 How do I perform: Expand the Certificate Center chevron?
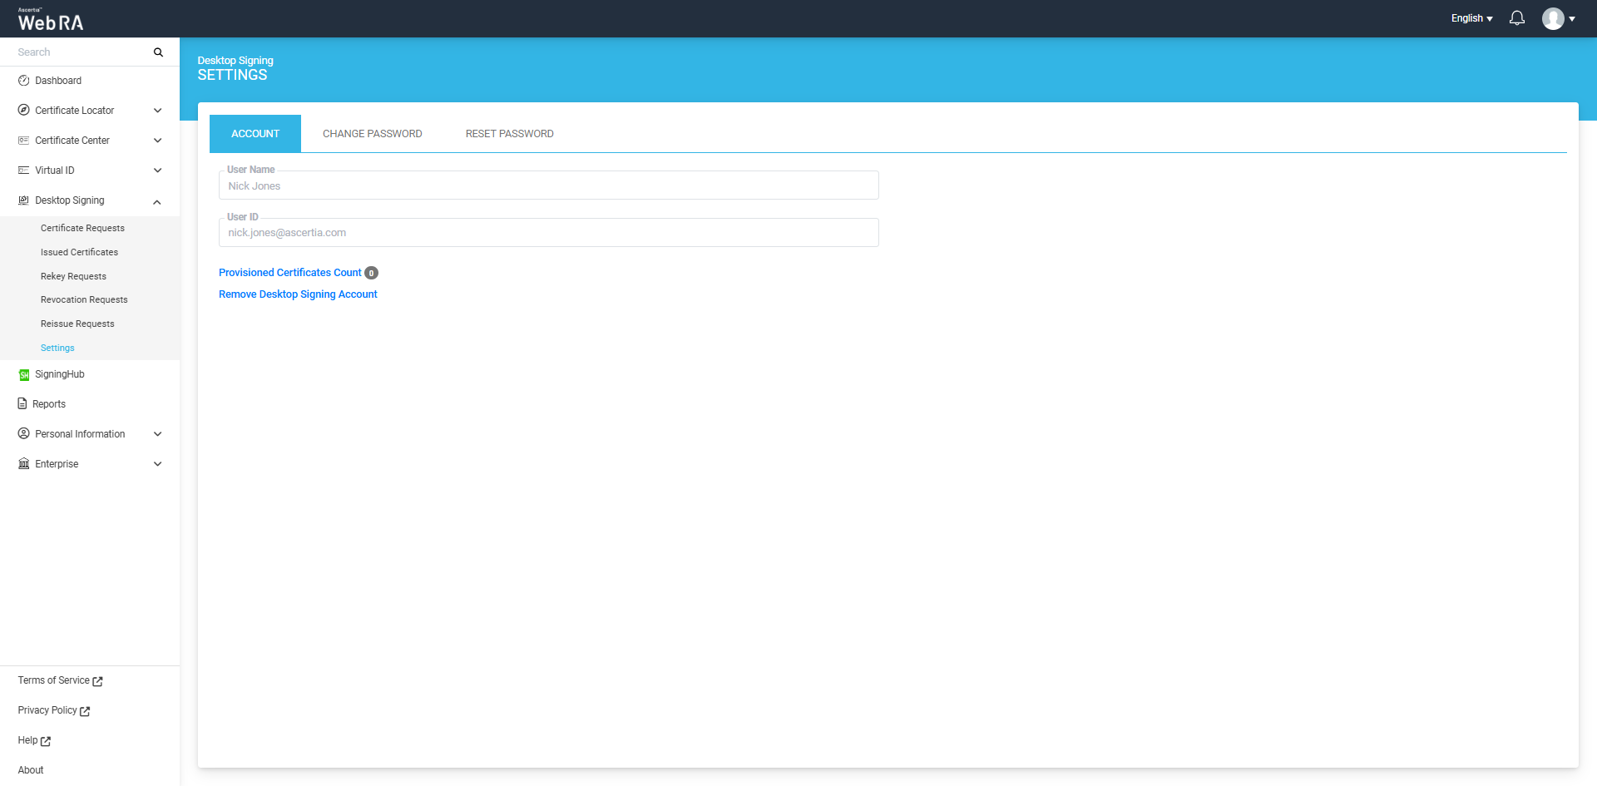point(157,141)
